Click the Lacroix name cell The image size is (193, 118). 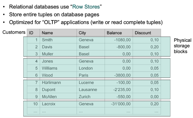click(49, 104)
